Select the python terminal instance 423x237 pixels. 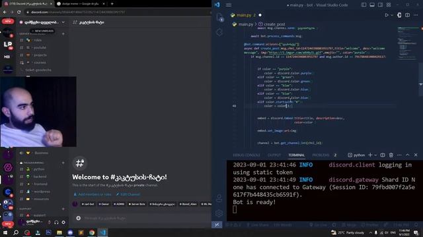(x=356, y=155)
